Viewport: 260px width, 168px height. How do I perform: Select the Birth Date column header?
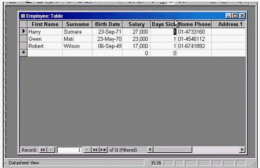click(108, 25)
